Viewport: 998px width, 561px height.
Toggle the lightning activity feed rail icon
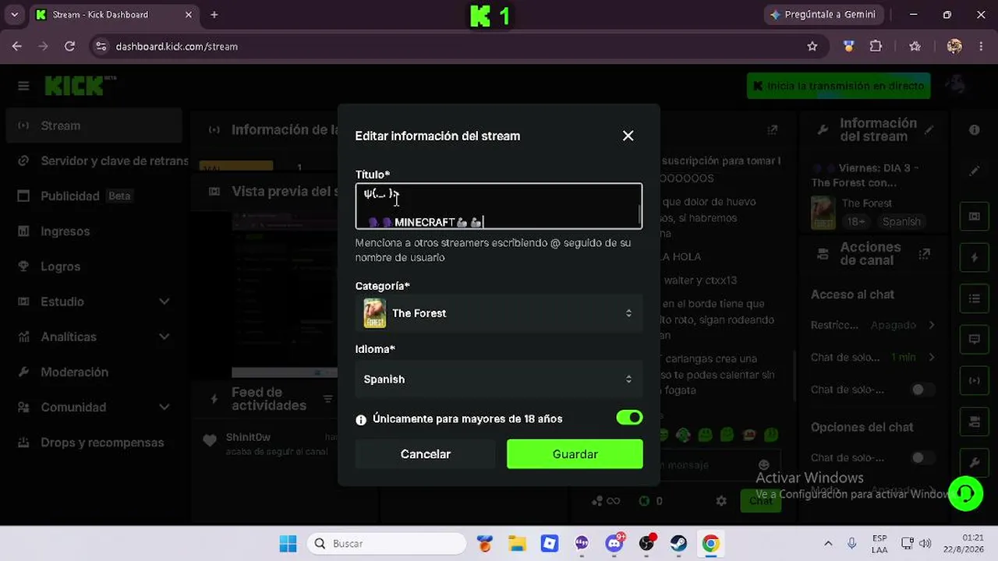975,257
